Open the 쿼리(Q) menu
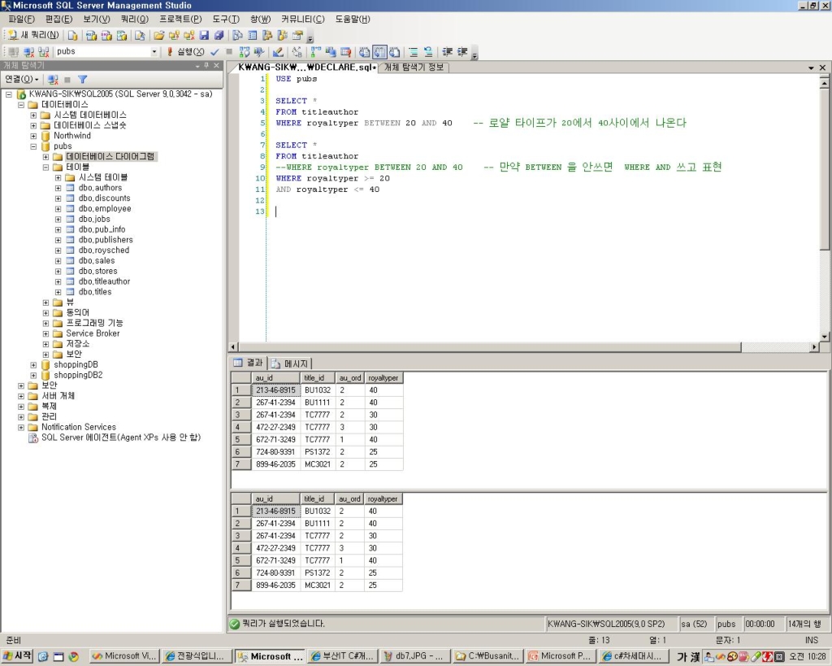This screenshot has width=832, height=666. click(x=135, y=20)
